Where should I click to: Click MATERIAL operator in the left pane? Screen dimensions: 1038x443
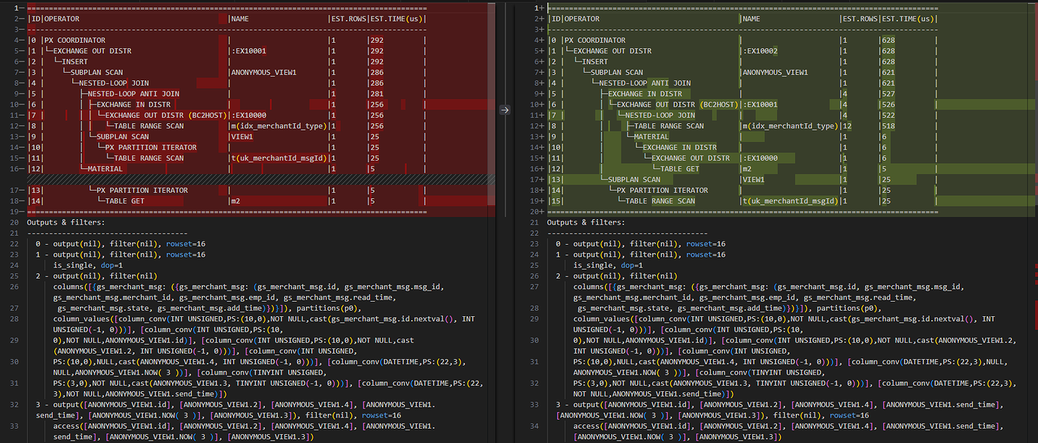(x=105, y=169)
